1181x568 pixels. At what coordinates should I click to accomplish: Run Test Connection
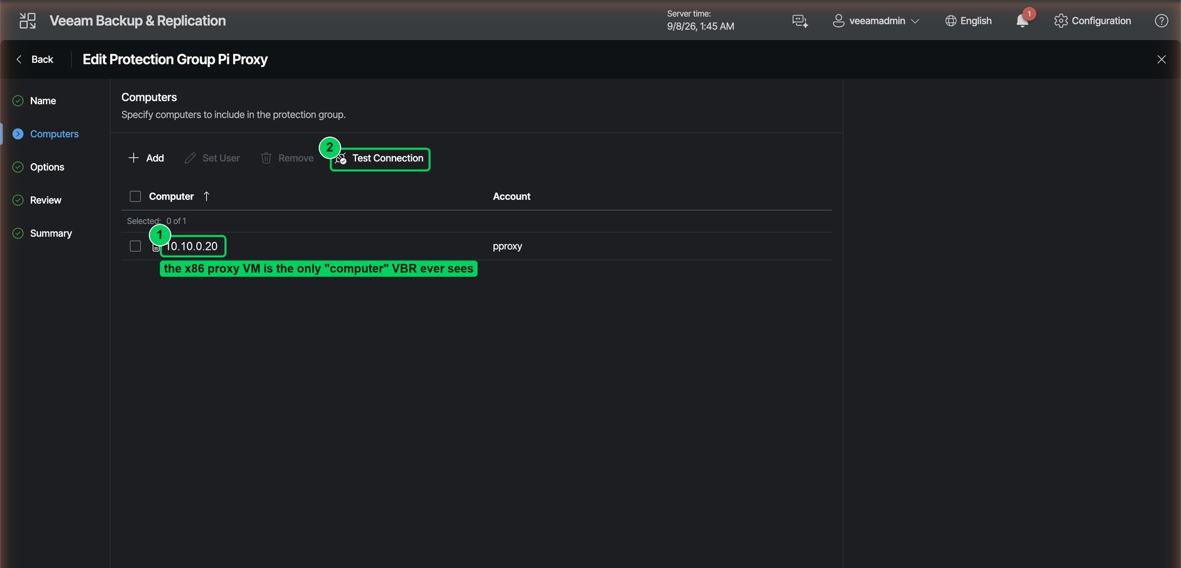381,159
